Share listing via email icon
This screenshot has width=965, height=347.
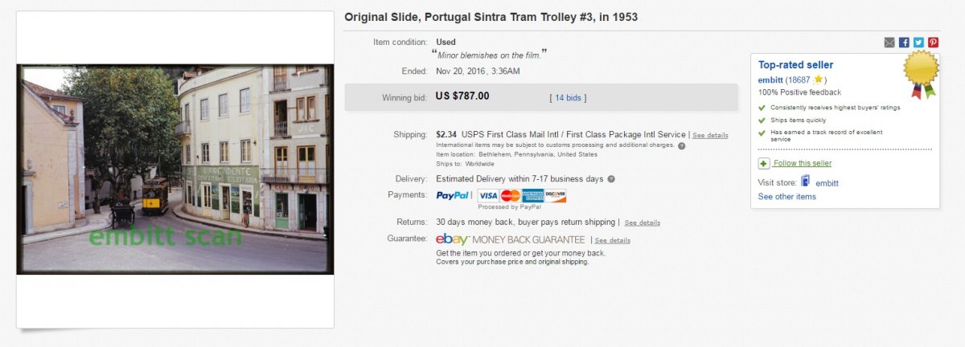pos(889,43)
